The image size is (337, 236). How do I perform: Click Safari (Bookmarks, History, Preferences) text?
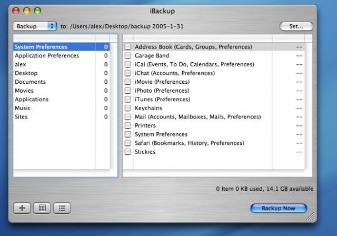190,143
